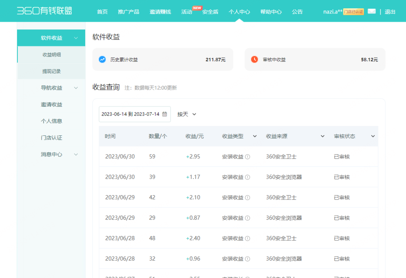The height and width of the screenshot is (278, 406).
Task: Click the date range field 2023-06-14 到 2023-07-14
Action: tap(135, 114)
